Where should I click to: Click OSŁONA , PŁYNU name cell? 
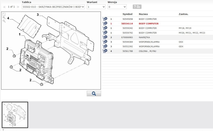pos(147,51)
